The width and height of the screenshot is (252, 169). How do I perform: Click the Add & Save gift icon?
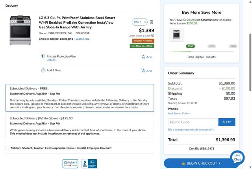coord(43,70)
